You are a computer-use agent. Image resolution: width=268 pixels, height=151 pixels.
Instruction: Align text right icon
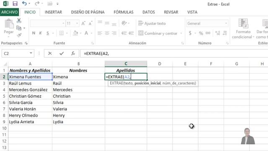pos(114,33)
